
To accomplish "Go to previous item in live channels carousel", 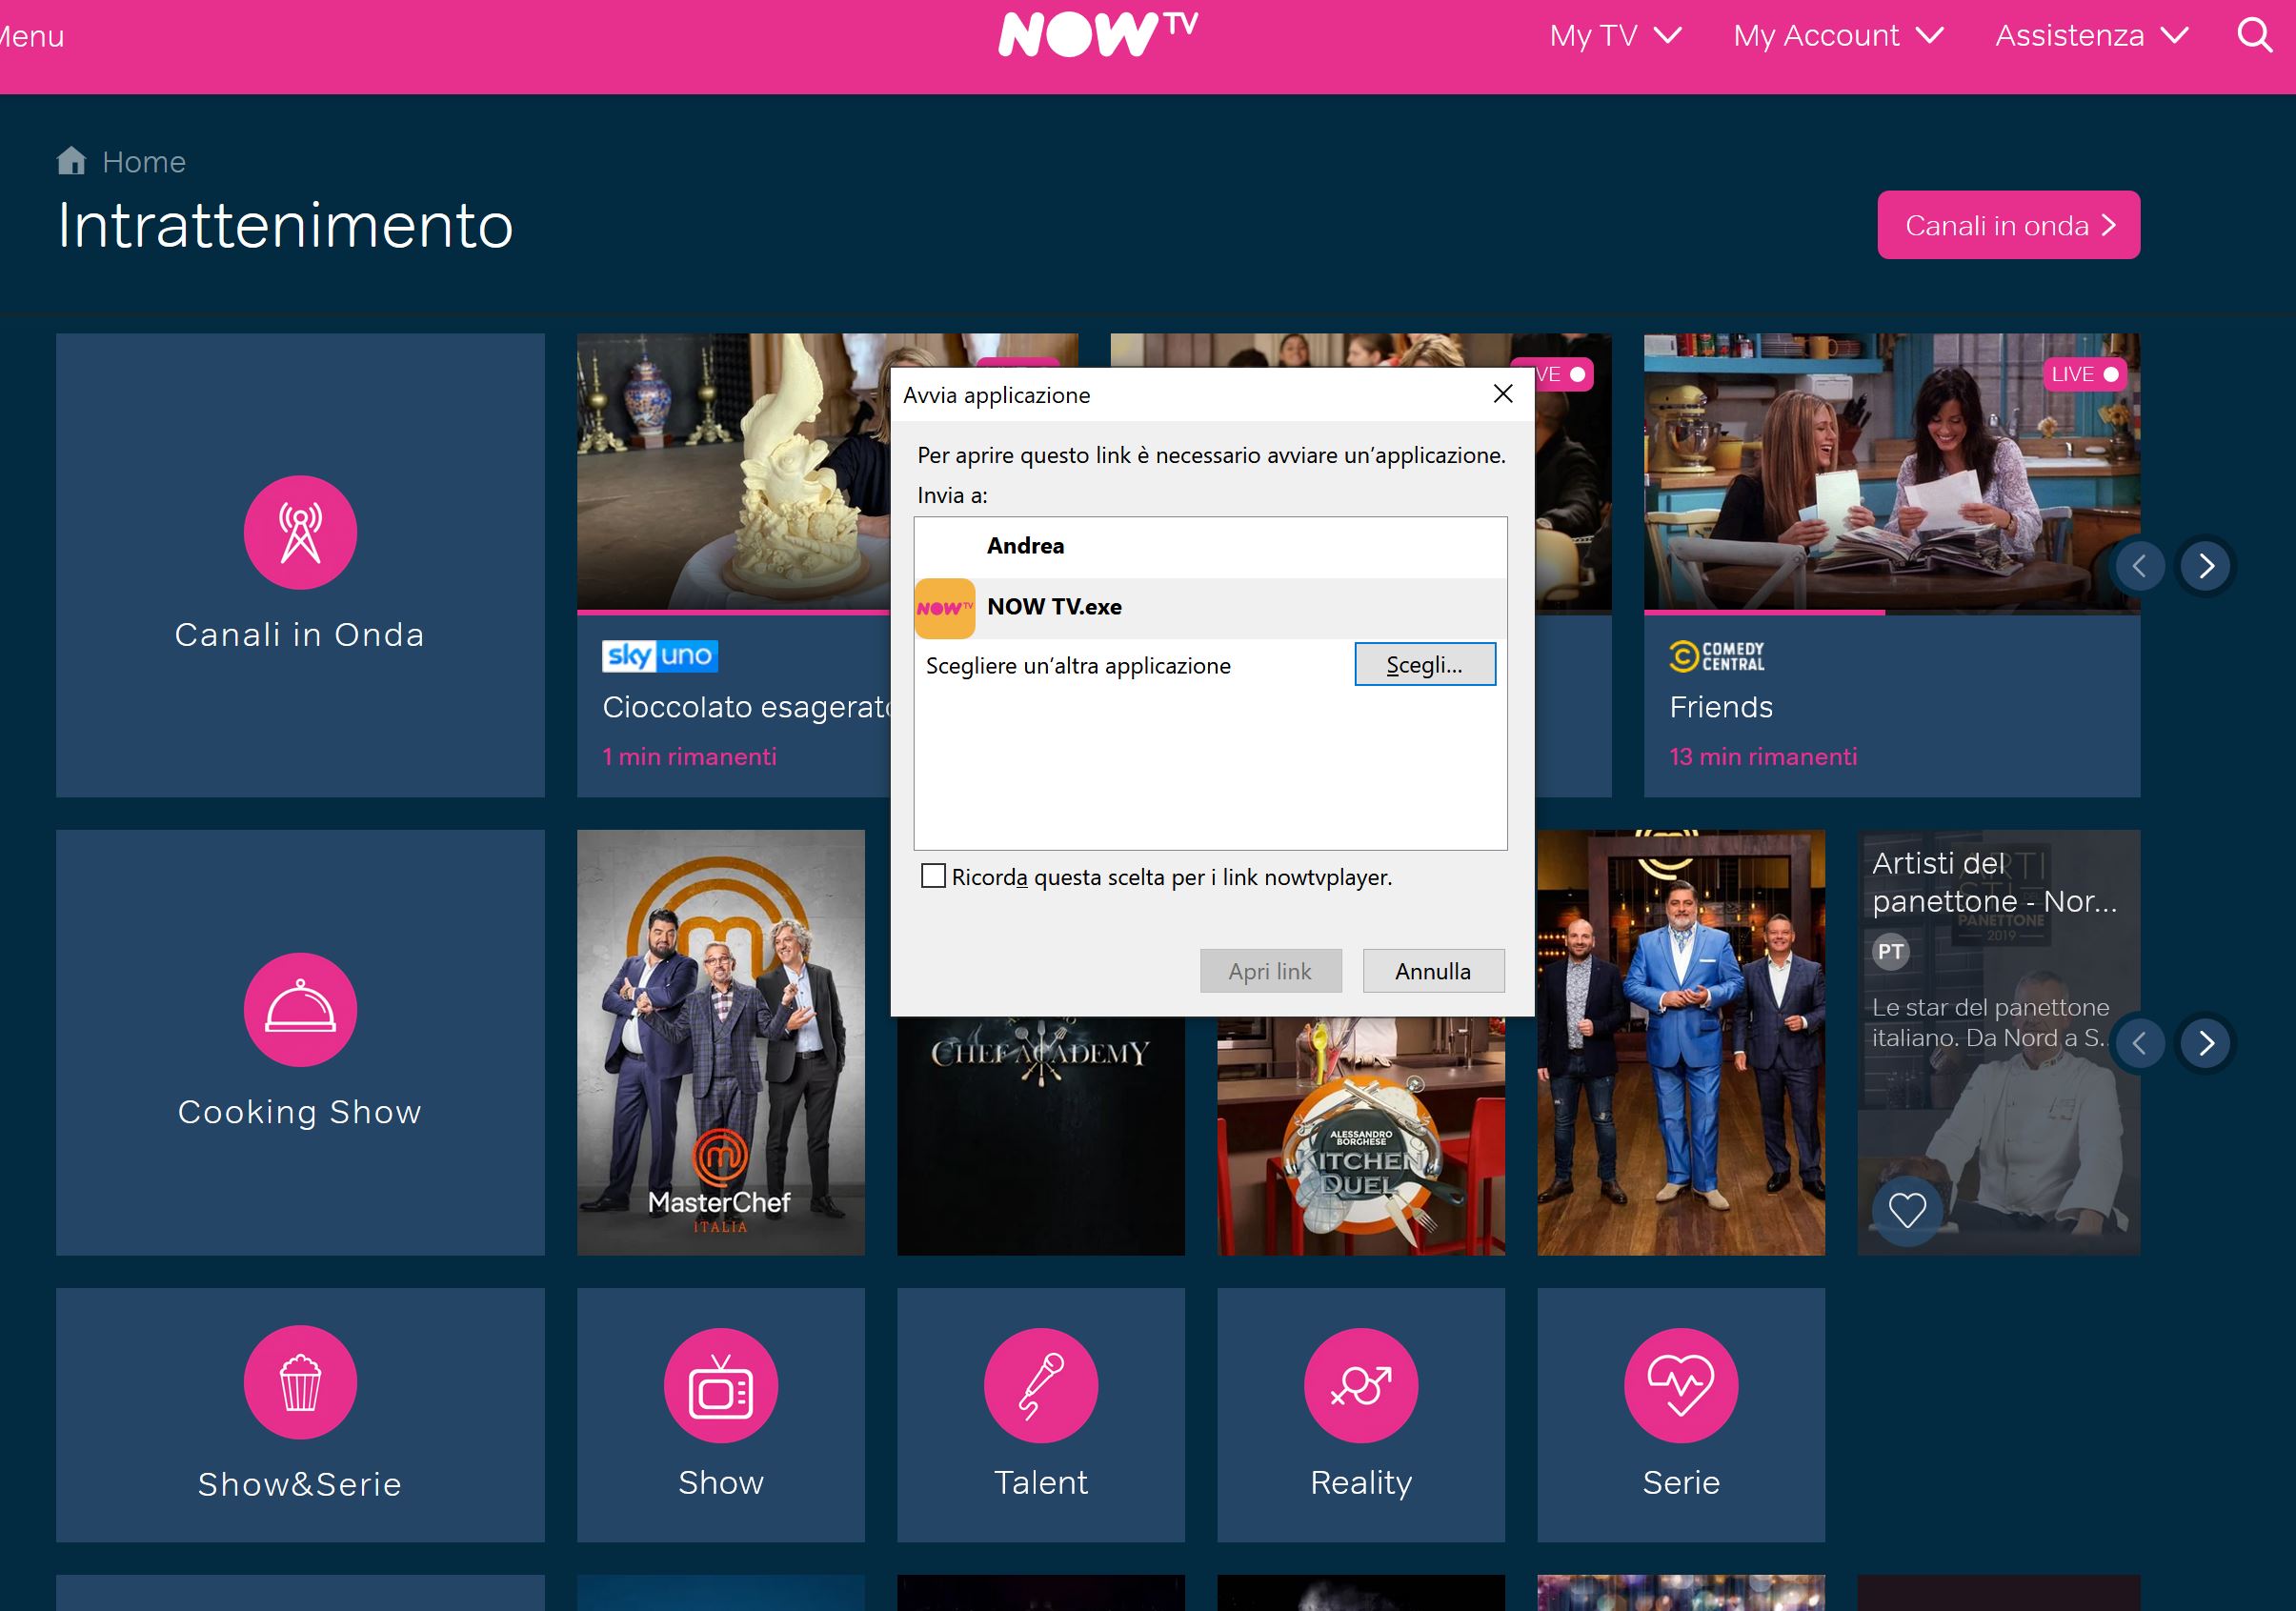I will [x=2140, y=566].
